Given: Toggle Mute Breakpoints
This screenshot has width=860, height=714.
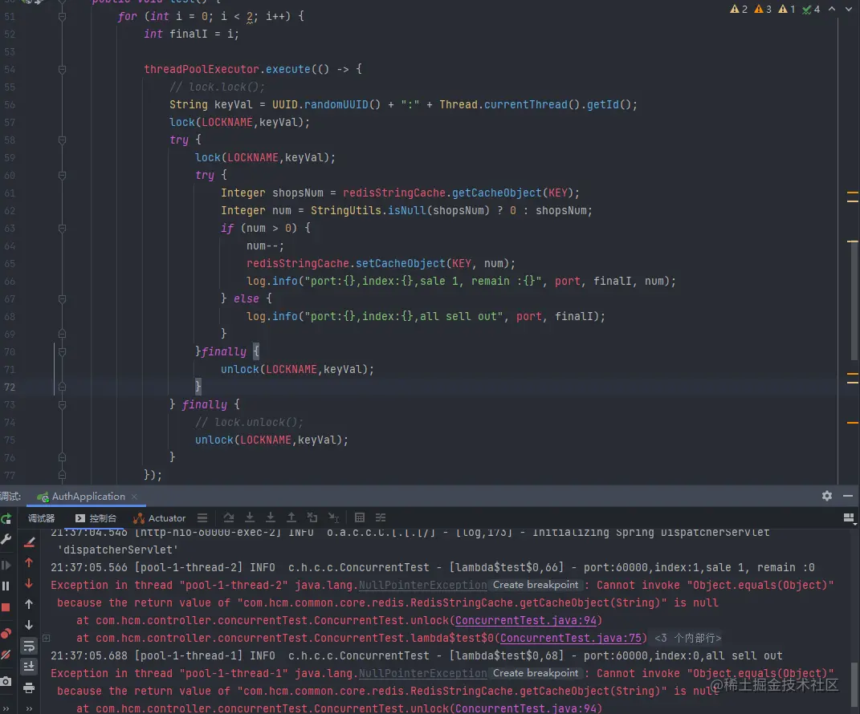Looking at the screenshot, I should pyautogui.click(x=6, y=655).
